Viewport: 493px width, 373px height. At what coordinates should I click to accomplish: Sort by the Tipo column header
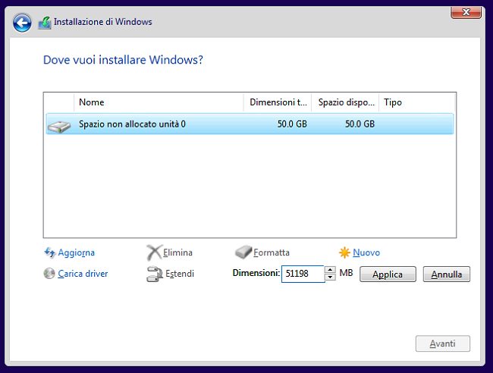417,102
